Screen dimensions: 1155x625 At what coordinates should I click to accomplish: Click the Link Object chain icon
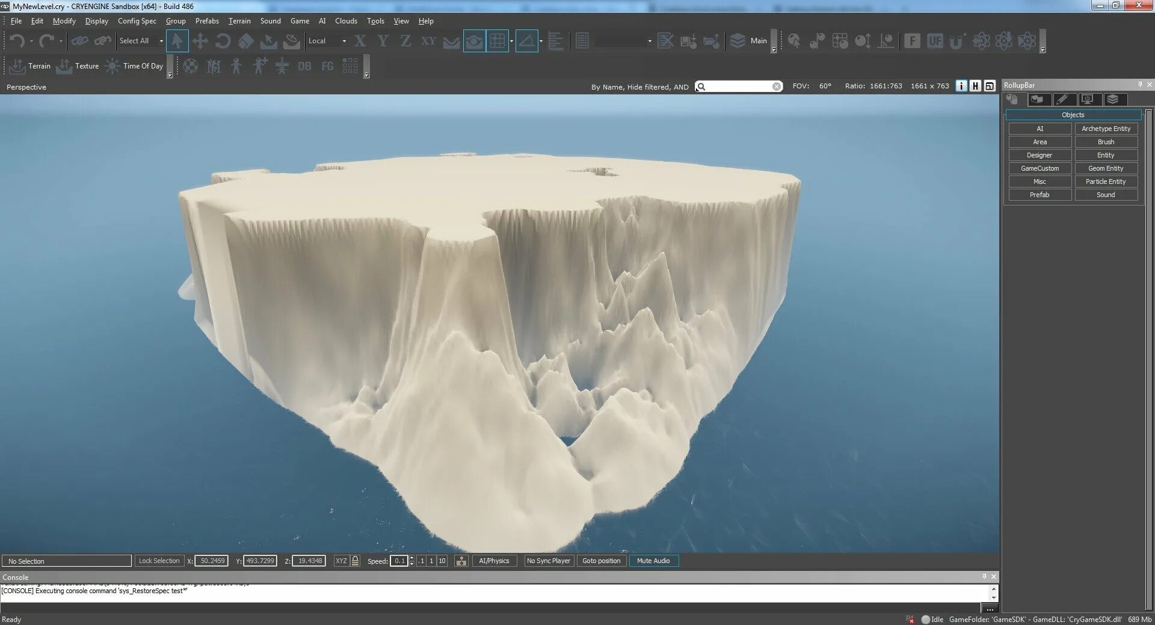[79, 41]
